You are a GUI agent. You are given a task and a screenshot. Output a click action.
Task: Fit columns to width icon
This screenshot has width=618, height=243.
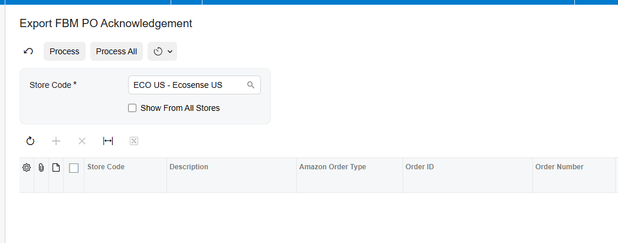click(108, 141)
